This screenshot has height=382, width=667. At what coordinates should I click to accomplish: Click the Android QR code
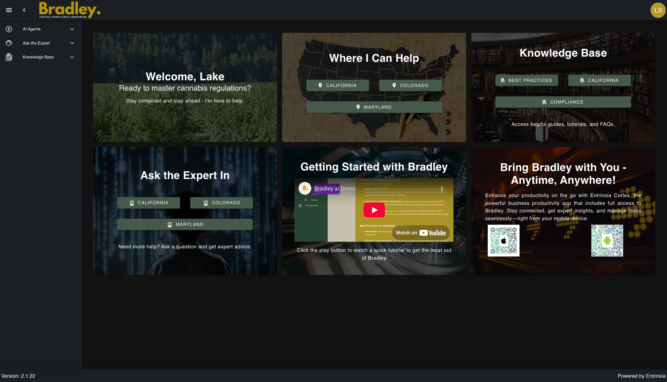(x=607, y=240)
